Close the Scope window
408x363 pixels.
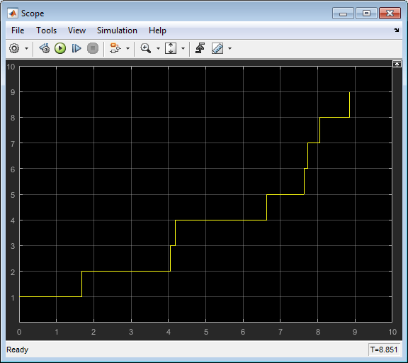pos(390,13)
